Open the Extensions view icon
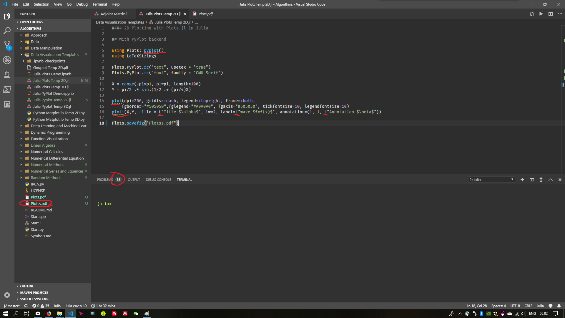The height and width of the screenshot is (318, 565). click(7, 104)
